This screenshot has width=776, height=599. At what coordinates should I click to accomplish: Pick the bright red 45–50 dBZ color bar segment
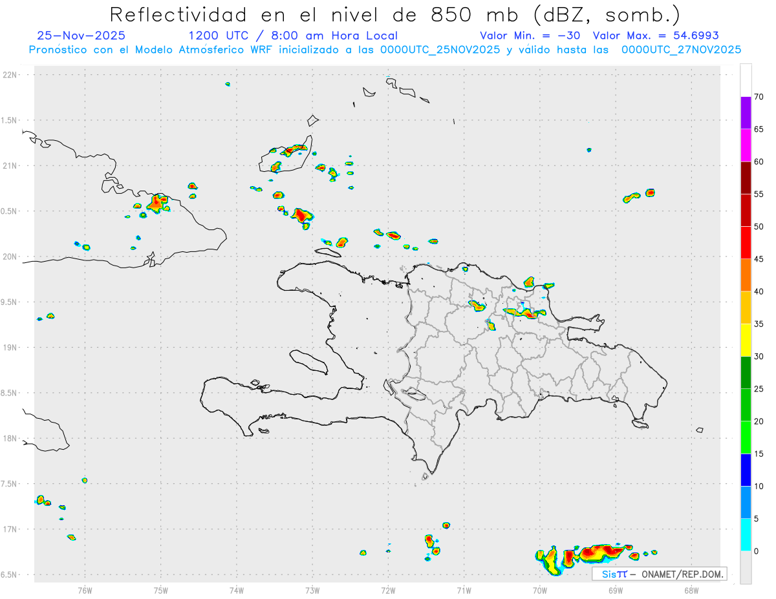pos(746,242)
